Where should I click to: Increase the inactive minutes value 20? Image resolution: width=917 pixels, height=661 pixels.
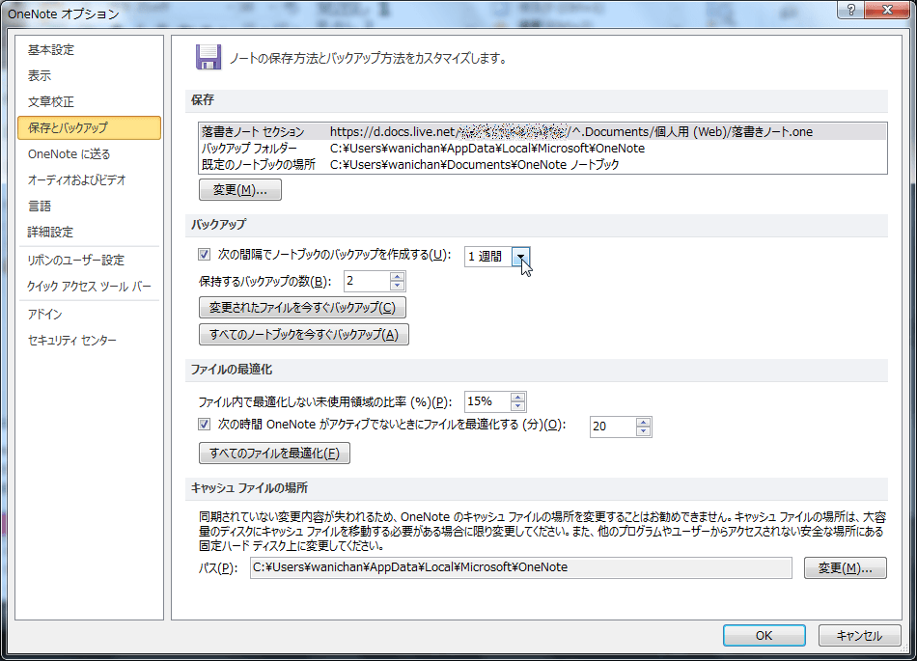tap(643, 422)
